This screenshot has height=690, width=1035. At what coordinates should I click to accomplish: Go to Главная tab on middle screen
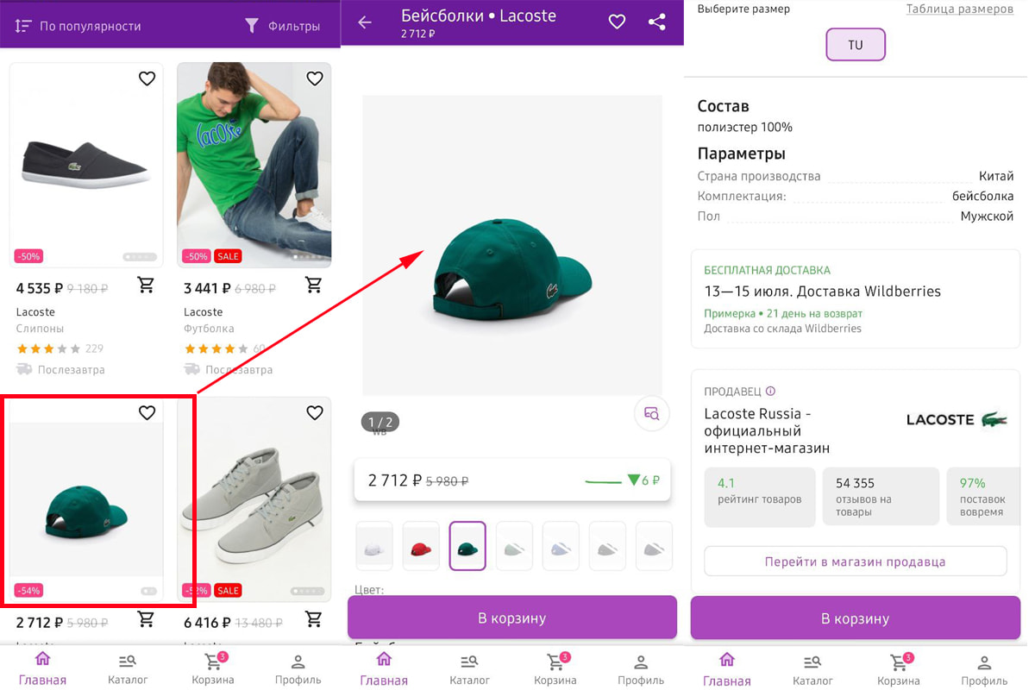pos(384,668)
